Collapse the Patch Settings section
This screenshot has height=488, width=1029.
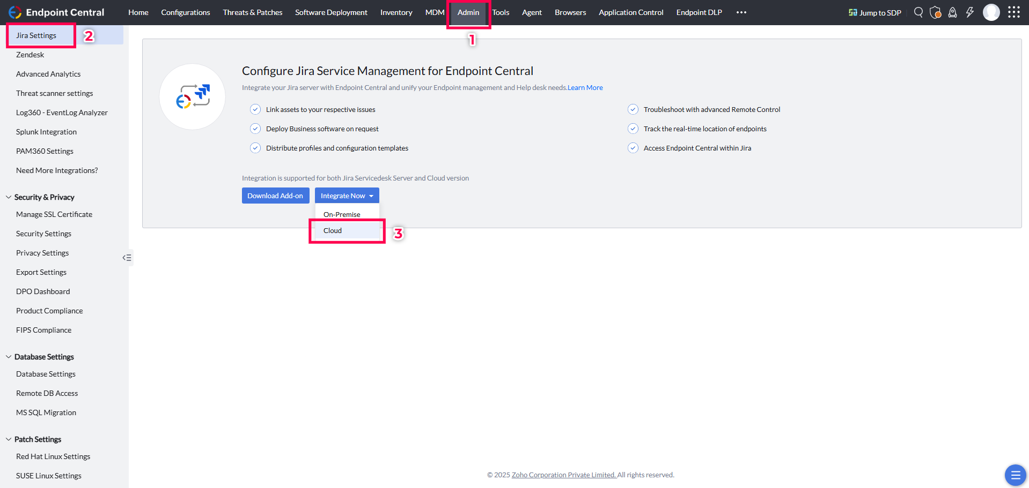[9, 439]
